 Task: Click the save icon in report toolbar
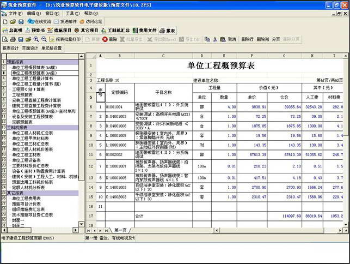pyautogui.click(x=21, y=39)
